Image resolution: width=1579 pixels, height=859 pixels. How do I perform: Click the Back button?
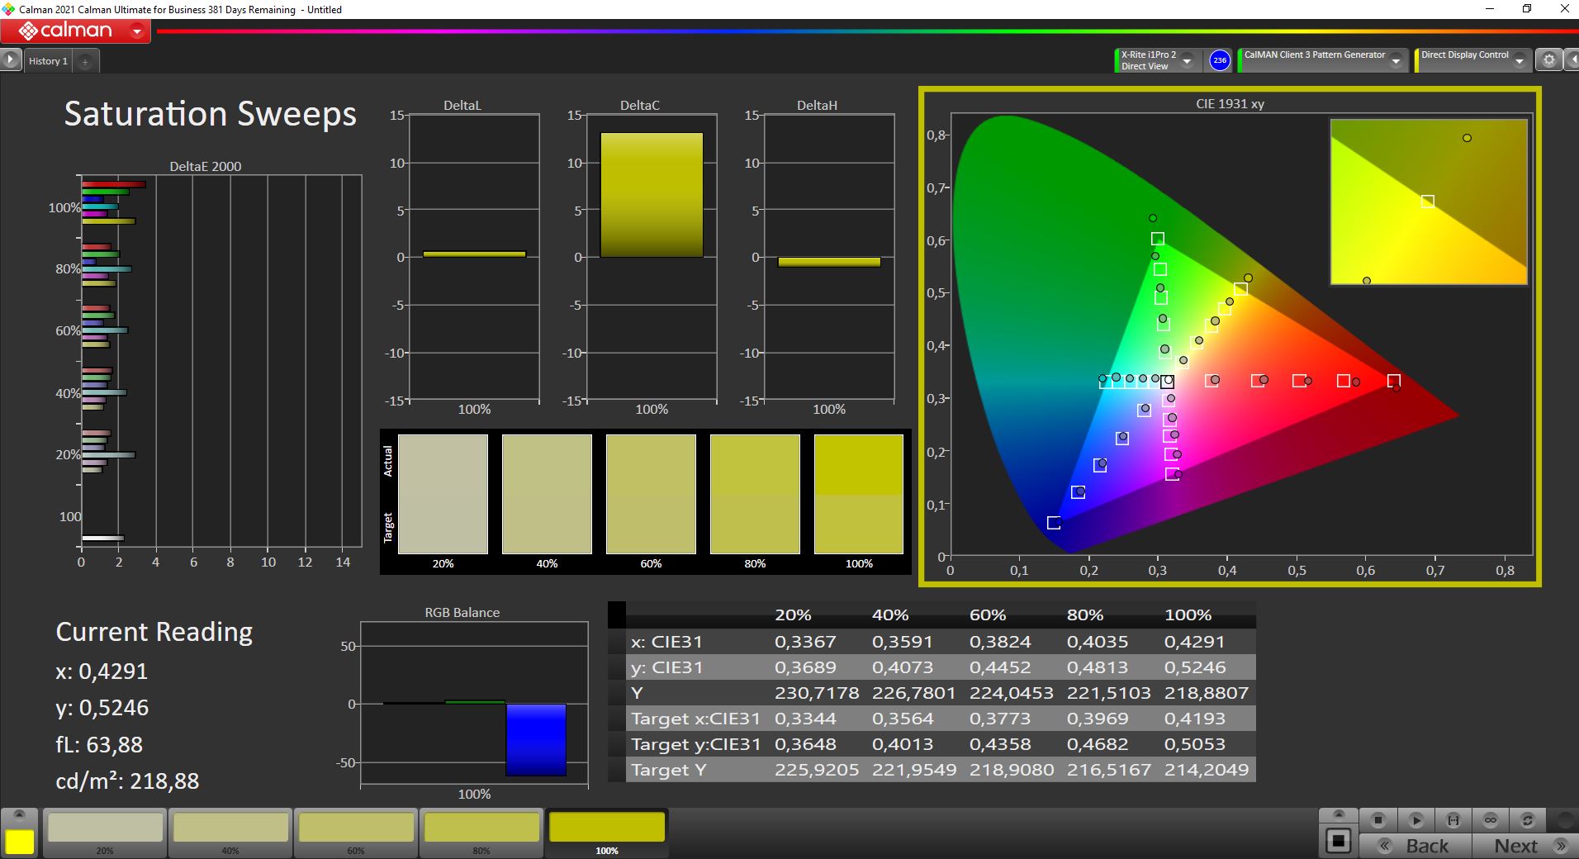click(1415, 846)
